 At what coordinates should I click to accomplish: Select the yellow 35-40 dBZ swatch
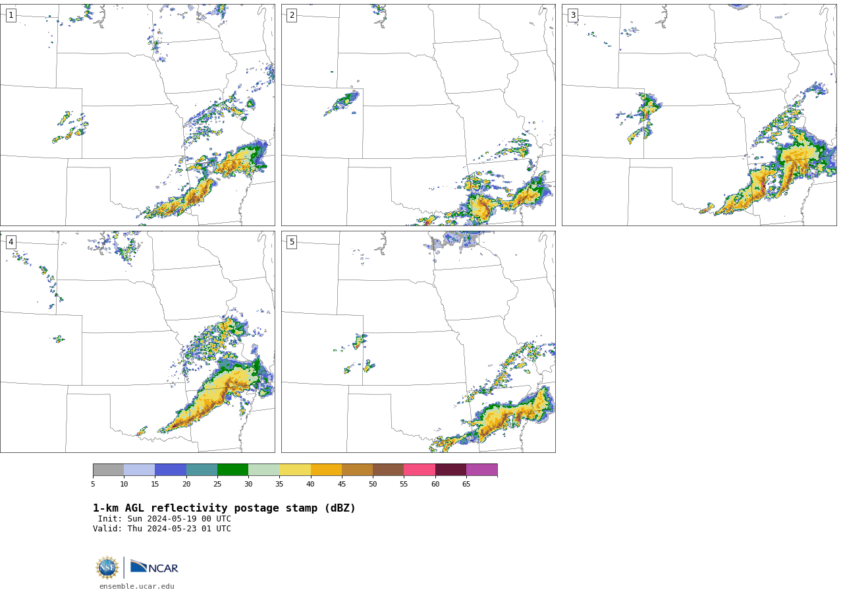coord(295,470)
